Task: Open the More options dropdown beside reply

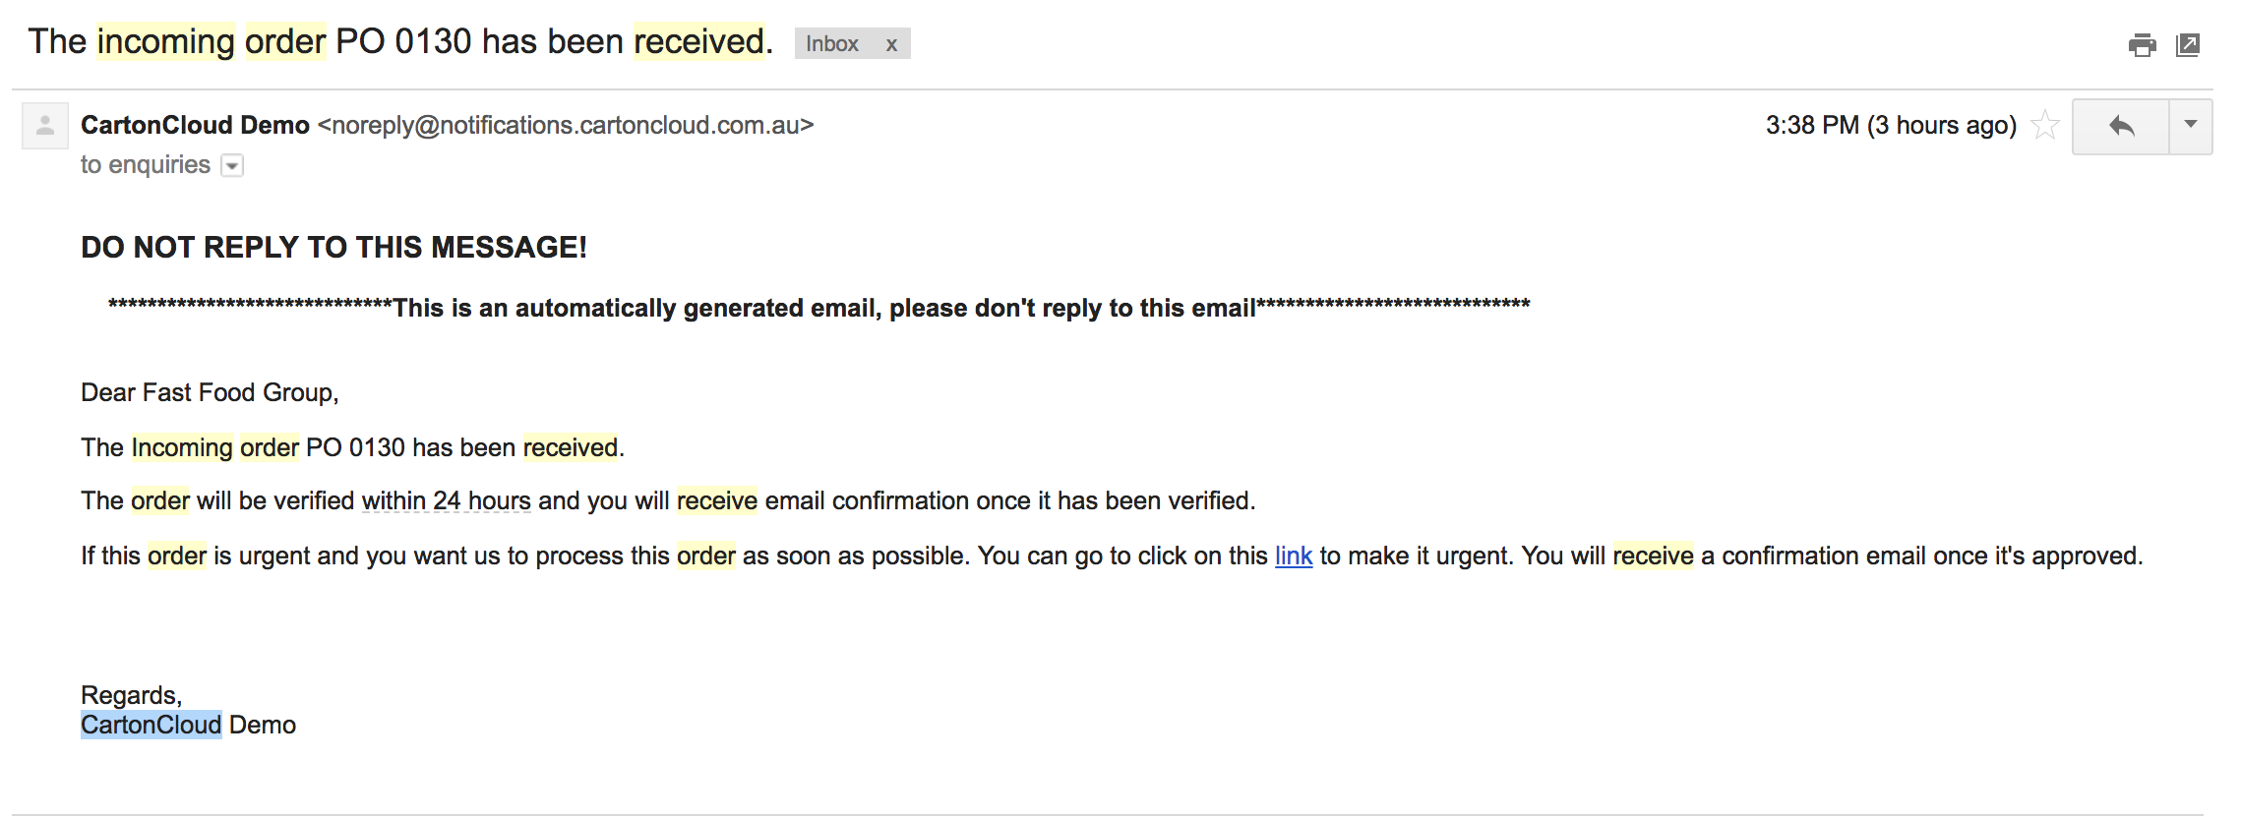Action: point(2191,125)
